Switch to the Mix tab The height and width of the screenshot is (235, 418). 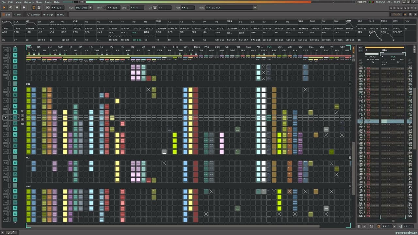[17, 15]
